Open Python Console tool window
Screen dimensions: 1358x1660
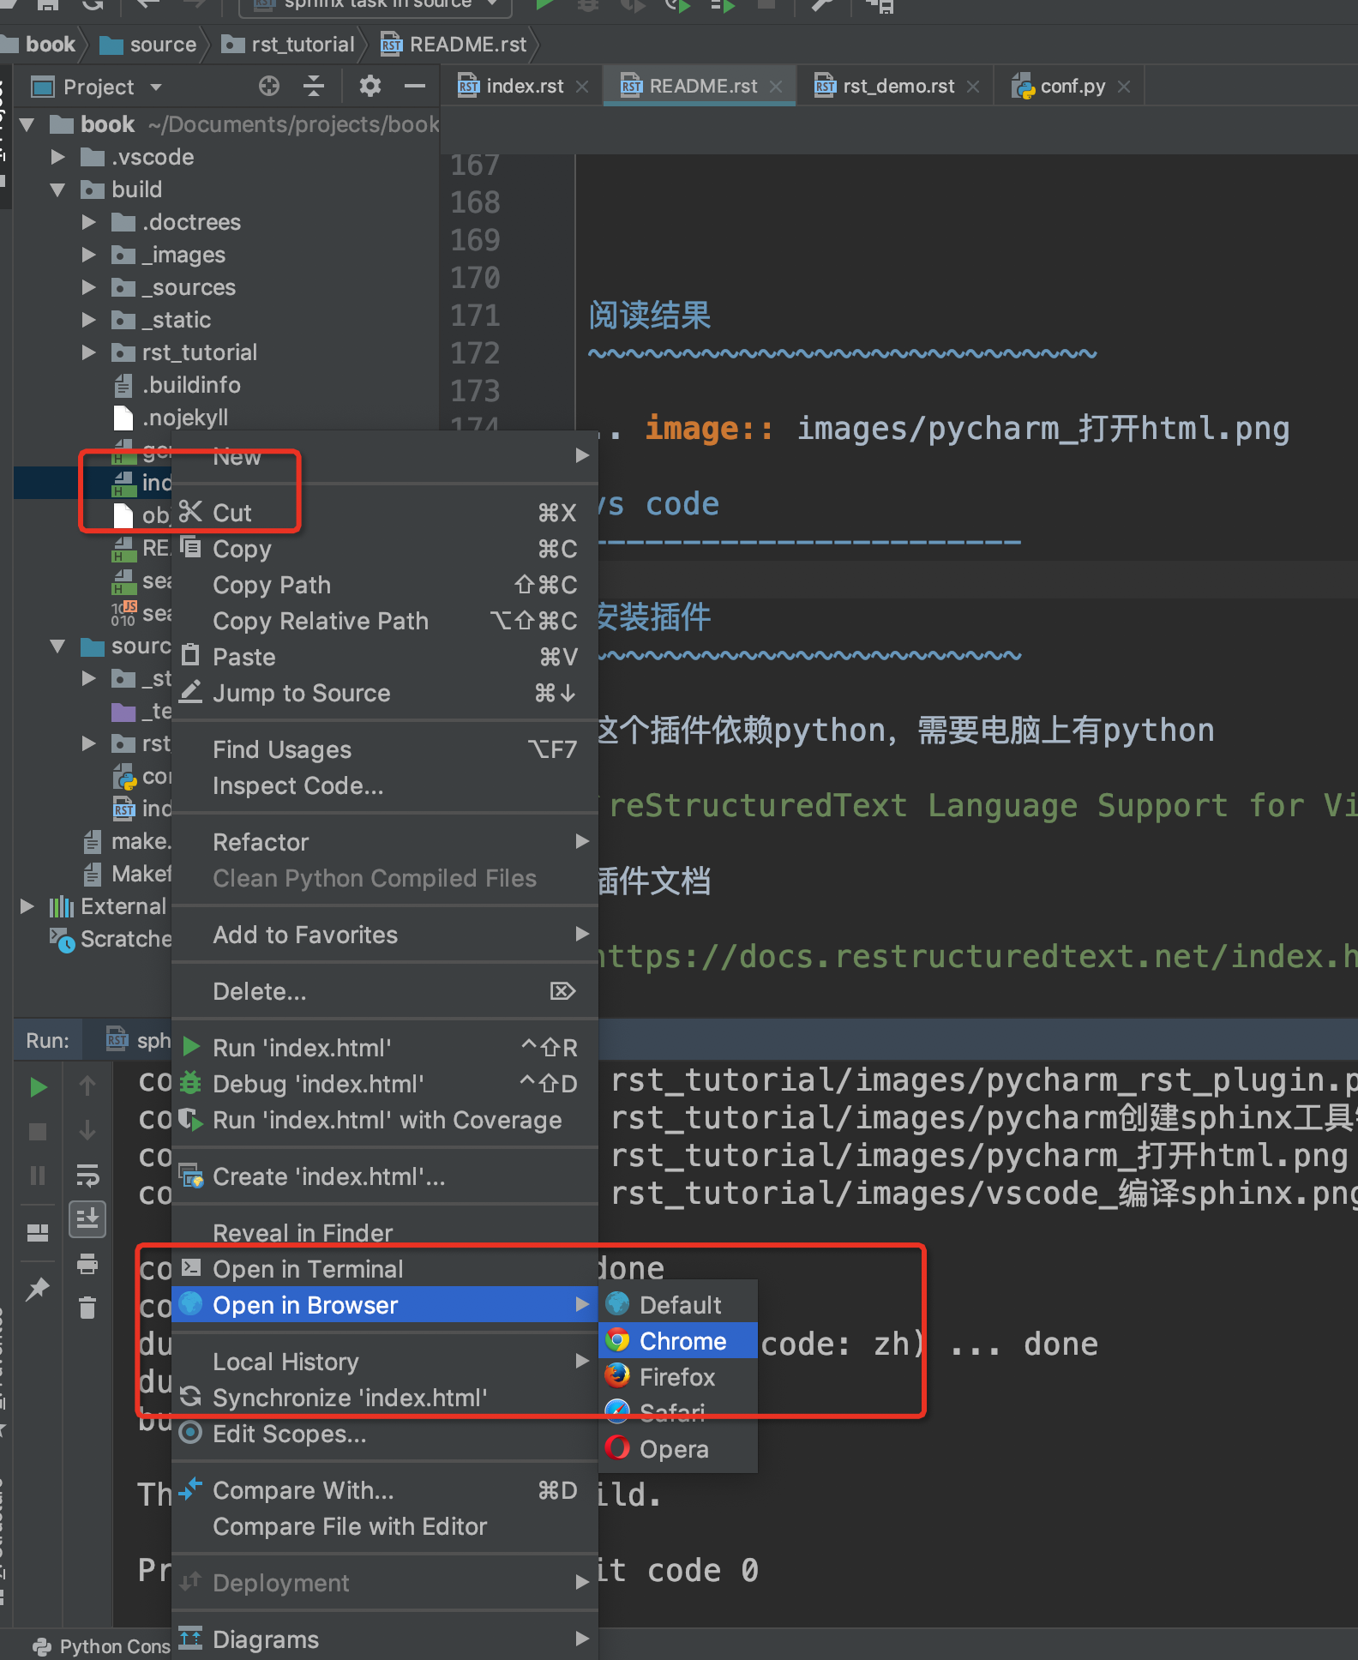101,1646
